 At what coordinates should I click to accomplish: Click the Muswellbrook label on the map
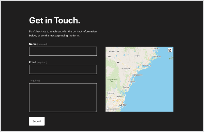pos(114,51)
